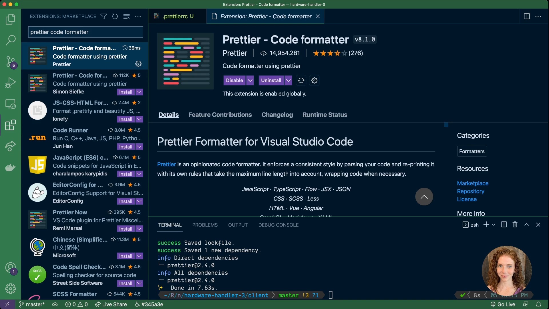Expand the Install dropdown for Prettier Now
The width and height of the screenshot is (549, 309).
pyautogui.click(x=139, y=228)
